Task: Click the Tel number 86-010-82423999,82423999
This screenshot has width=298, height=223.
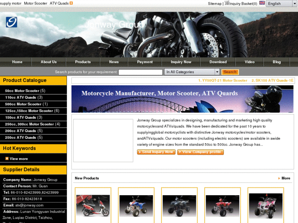Action: pyautogui.click(x=34, y=193)
